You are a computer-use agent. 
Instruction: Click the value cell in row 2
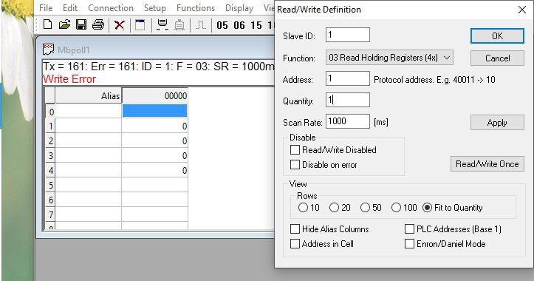[x=154, y=140]
